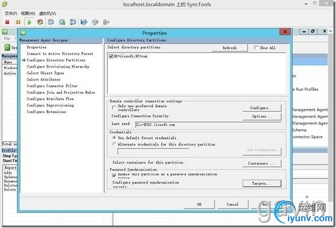Enable the Show All checkbox
Image resolution: width=336 pixels, height=228 pixels.
click(x=256, y=48)
